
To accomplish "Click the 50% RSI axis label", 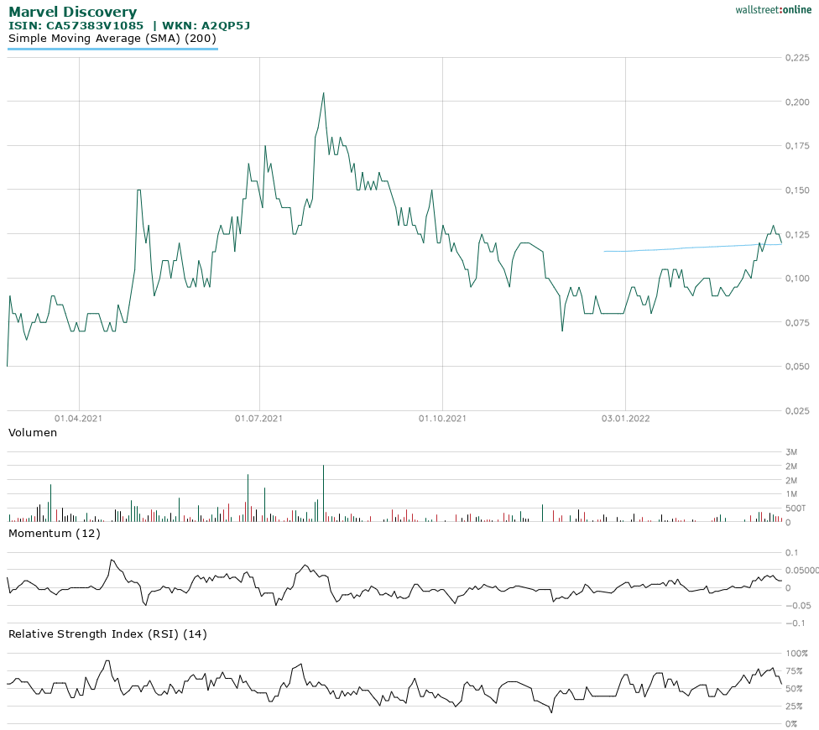I will 795,689.
